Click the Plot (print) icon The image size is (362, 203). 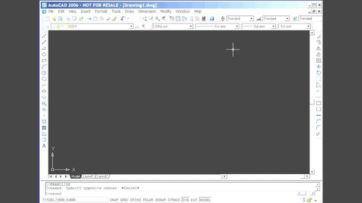point(68,19)
